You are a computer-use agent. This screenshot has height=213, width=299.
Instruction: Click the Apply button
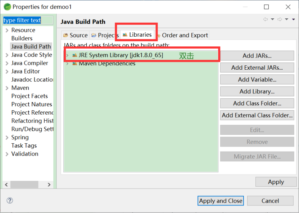pos(276,182)
